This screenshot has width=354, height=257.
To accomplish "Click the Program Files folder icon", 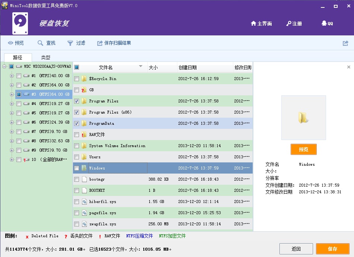I will coord(84,101).
